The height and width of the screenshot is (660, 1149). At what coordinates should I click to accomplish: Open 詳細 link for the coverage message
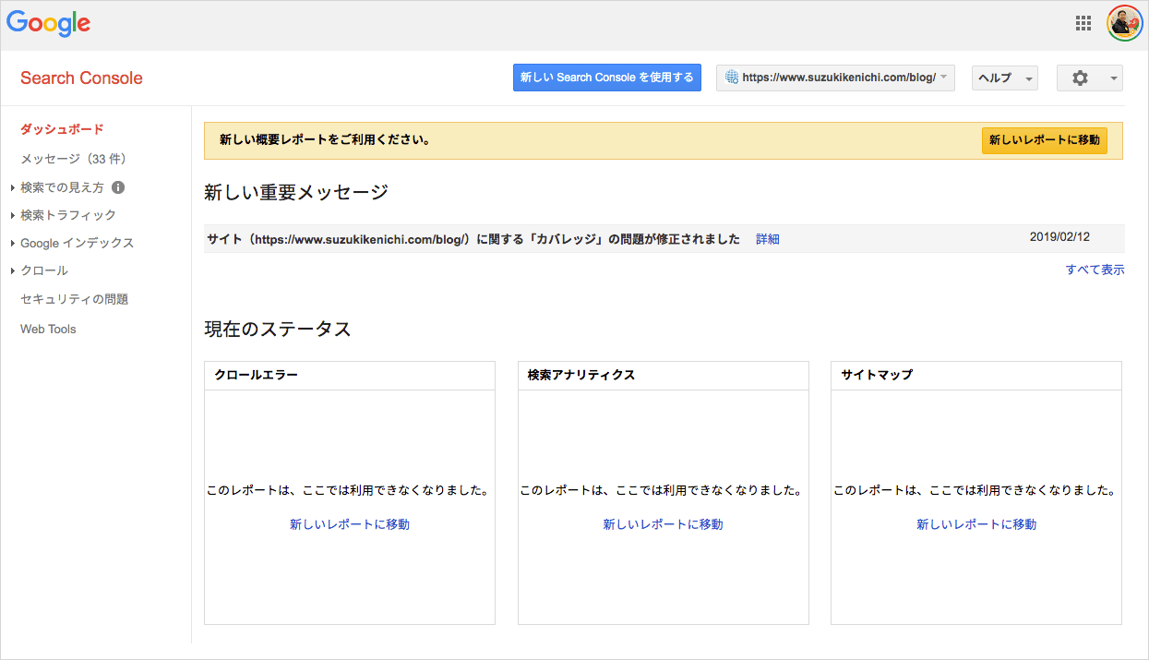[x=768, y=239]
